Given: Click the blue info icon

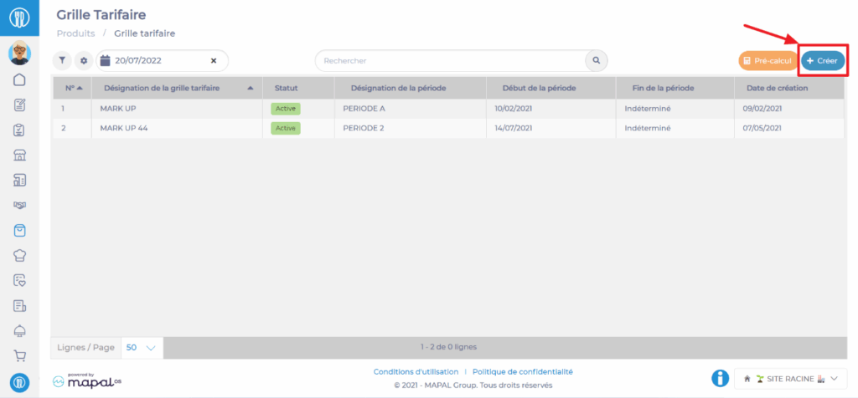Looking at the screenshot, I should 719,379.
